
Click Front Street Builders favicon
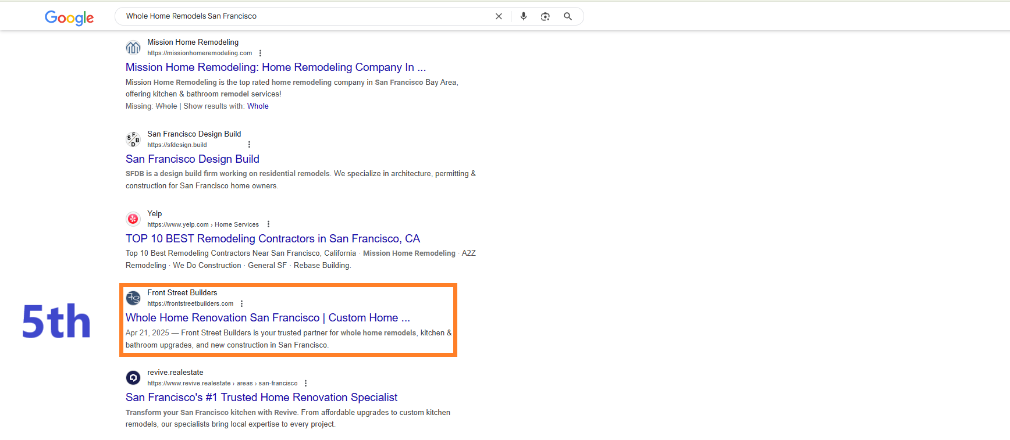click(x=133, y=298)
